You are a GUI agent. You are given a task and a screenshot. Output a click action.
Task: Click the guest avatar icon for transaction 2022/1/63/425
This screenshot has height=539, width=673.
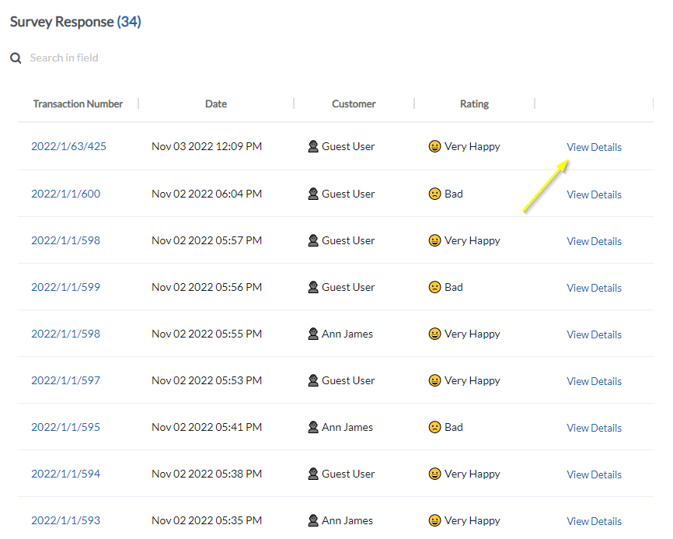(313, 147)
